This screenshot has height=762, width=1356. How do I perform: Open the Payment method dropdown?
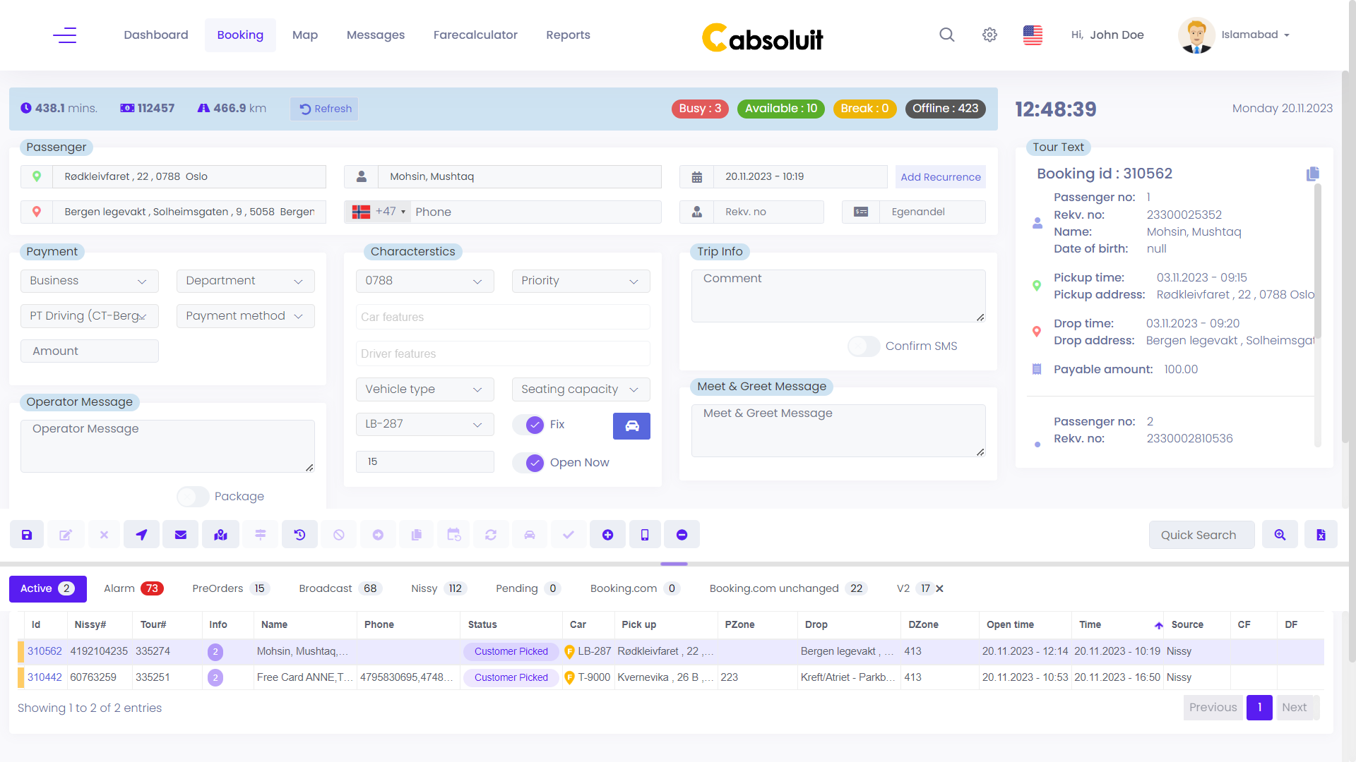click(x=245, y=315)
